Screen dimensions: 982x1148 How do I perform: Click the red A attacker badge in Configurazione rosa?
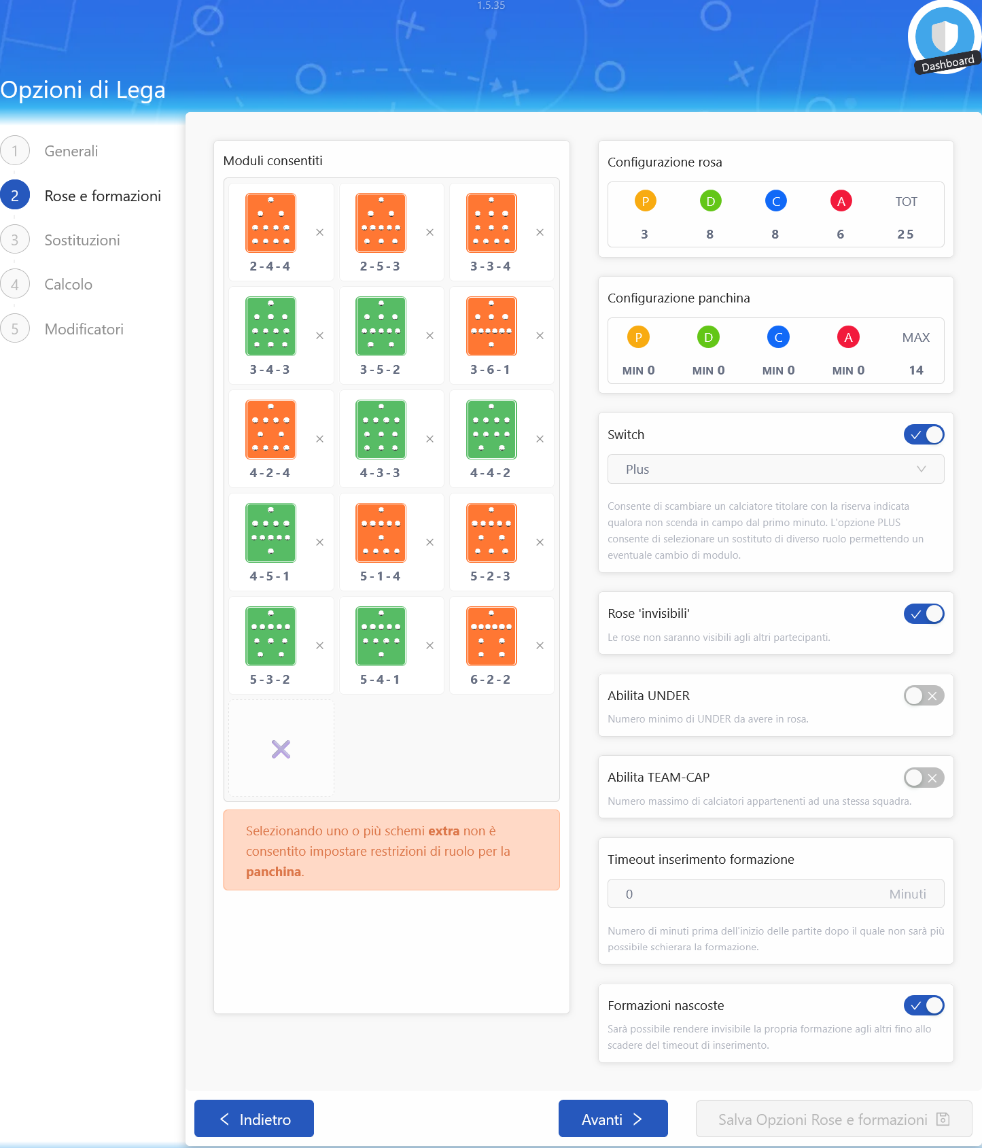841,201
